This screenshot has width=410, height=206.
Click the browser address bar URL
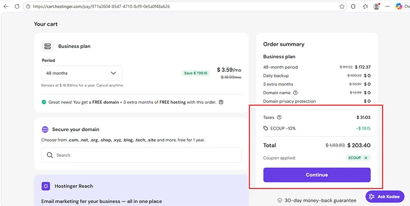(101, 7)
